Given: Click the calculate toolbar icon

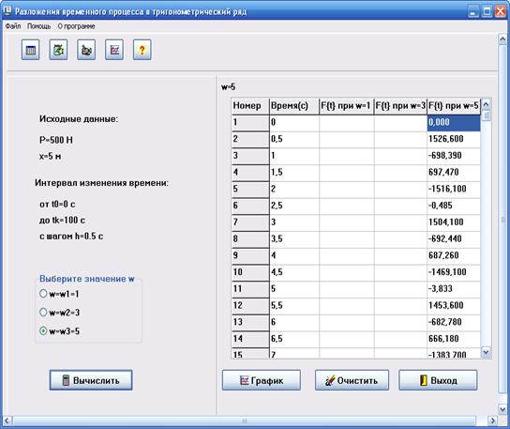Looking at the screenshot, I should click(58, 50).
